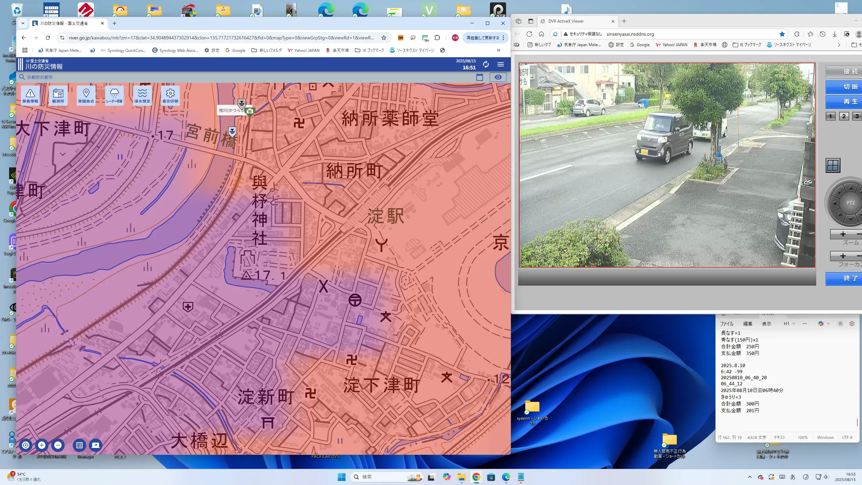Open 表示切替 display settings gear
This screenshot has width=862, height=485.
(x=170, y=95)
